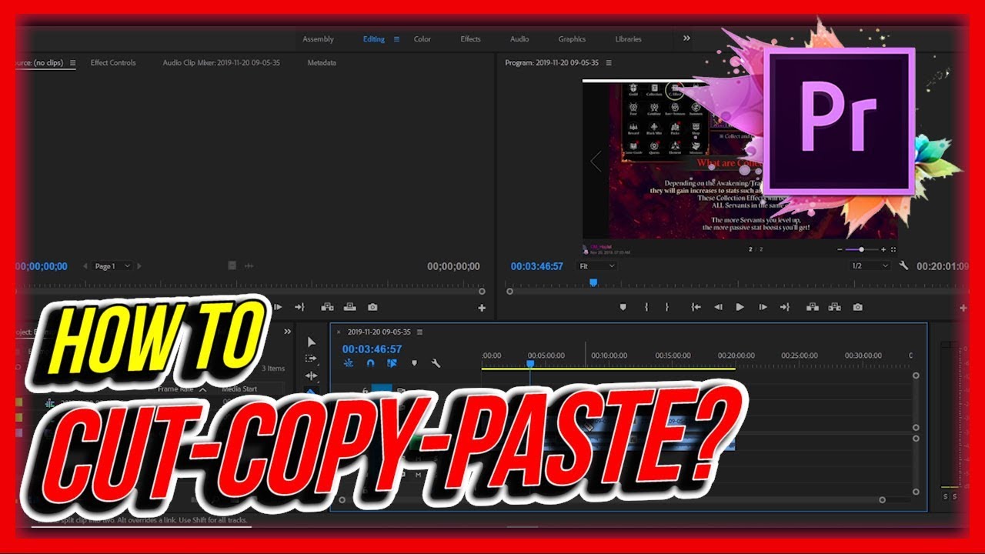Open the Editing workspace menu

tap(397, 39)
